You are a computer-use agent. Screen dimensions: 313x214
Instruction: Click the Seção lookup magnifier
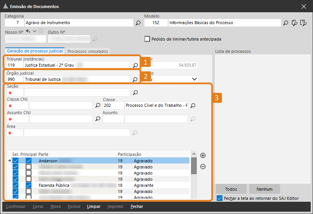coord(135,93)
